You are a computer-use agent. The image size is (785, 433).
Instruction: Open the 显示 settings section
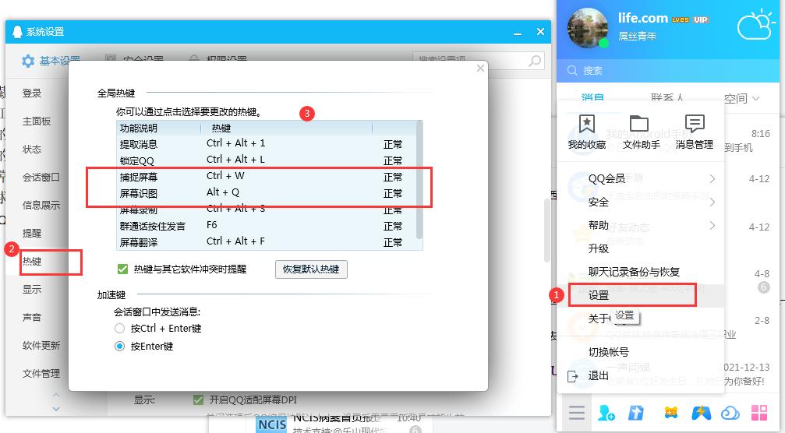pos(32,289)
